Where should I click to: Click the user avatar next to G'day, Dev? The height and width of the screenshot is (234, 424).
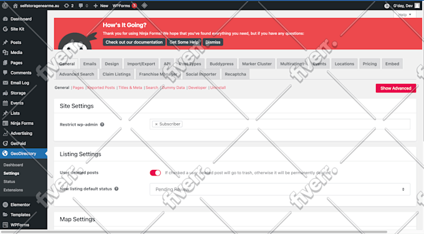[x=417, y=6]
